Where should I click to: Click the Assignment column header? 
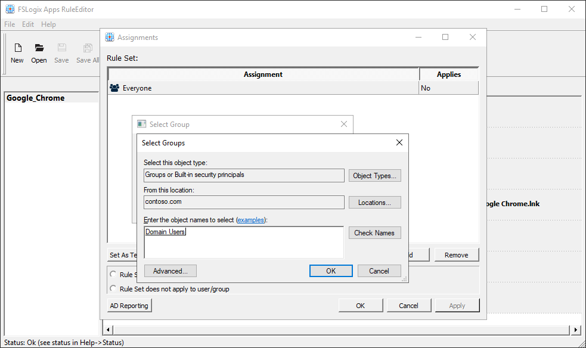click(263, 74)
